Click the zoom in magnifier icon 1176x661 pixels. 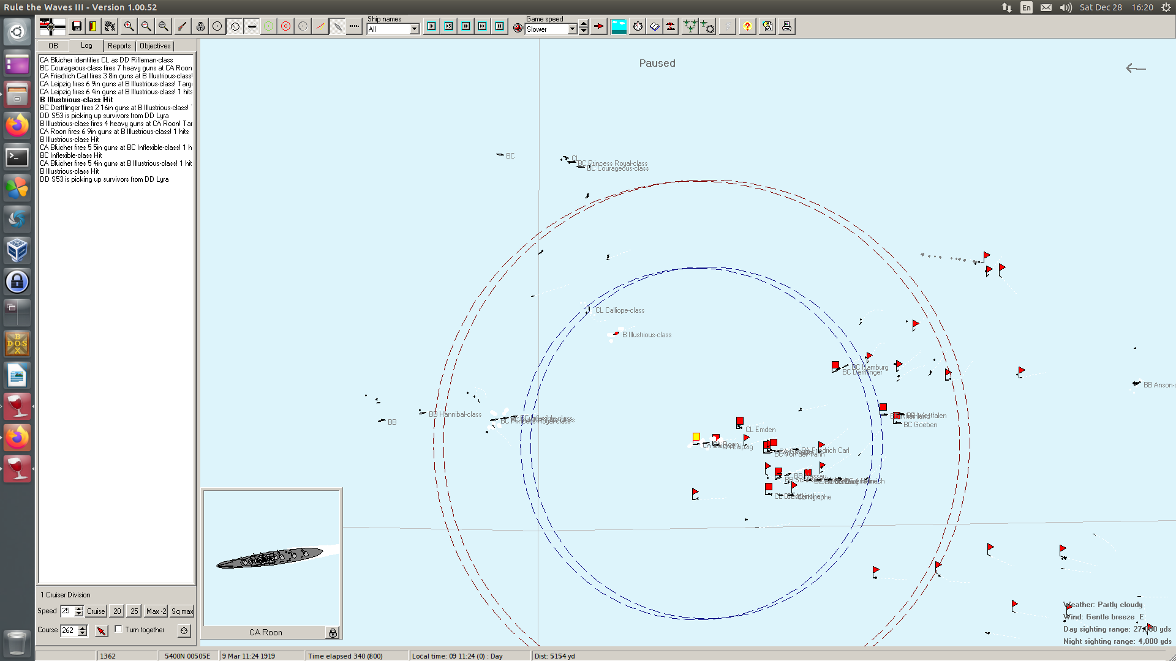click(129, 26)
